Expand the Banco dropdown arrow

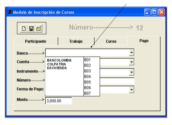[x=132, y=53]
